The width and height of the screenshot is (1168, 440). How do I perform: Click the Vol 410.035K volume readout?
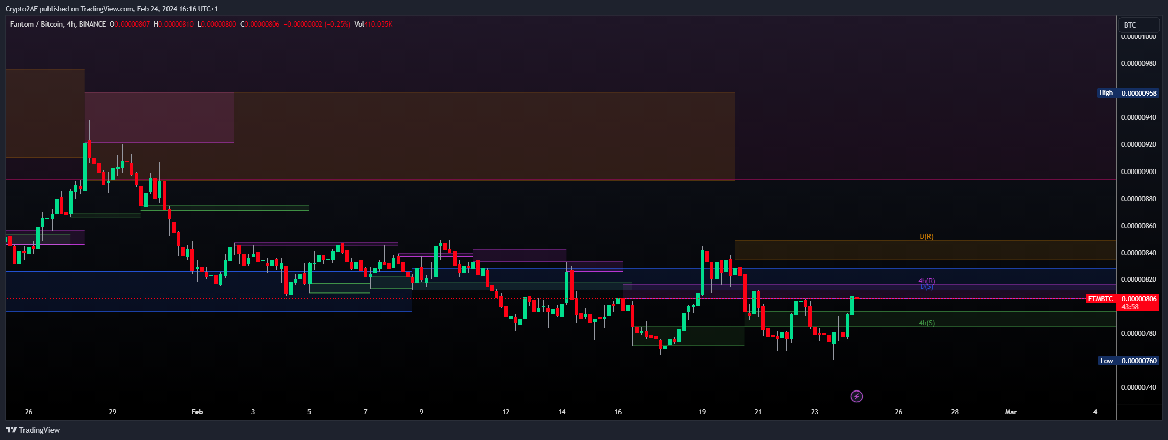[x=373, y=24]
